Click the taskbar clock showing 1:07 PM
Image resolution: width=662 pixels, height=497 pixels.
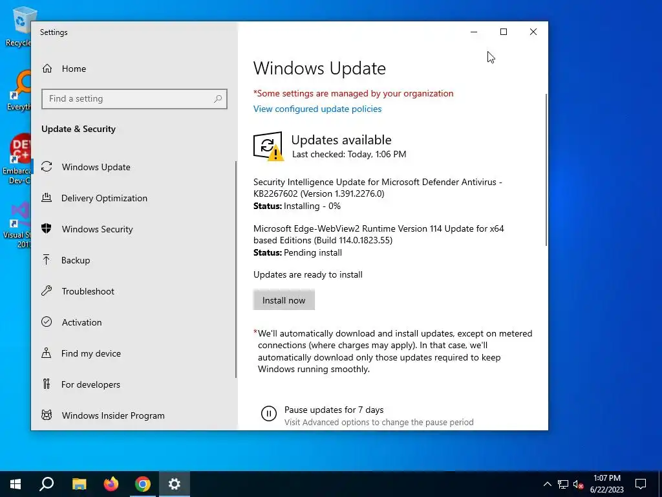point(606,484)
